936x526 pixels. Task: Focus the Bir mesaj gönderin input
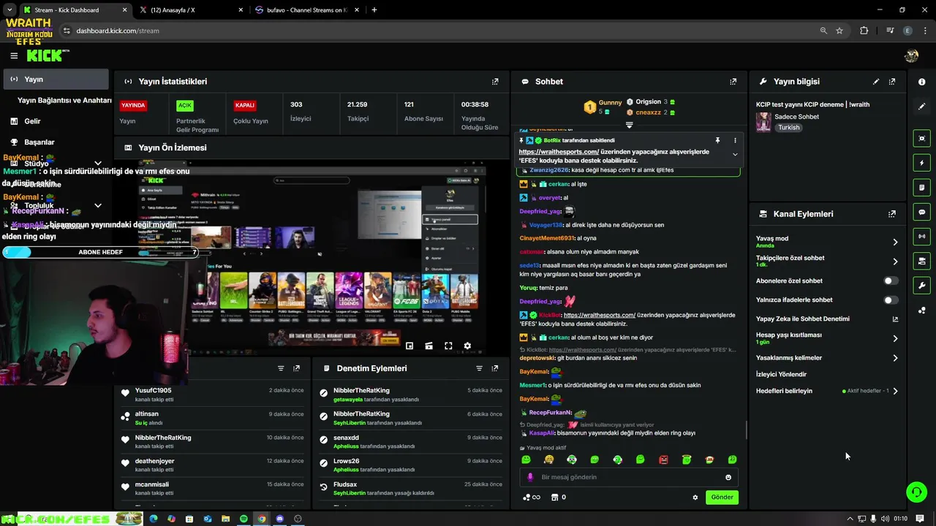click(629, 477)
